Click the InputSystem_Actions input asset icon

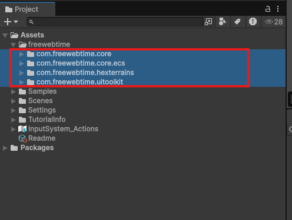point(22,129)
